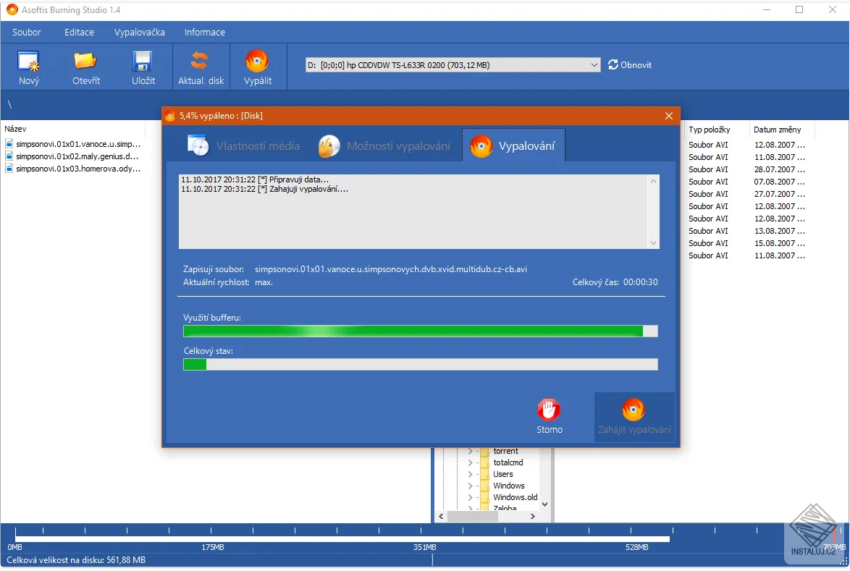Click the log line 'Zahajuji vypalování'
The image size is (850, 571).
click(264, 189)
